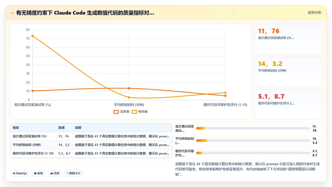Click the 说明 text in the 平均修复时间 row
332x187 pixels.
122,145
